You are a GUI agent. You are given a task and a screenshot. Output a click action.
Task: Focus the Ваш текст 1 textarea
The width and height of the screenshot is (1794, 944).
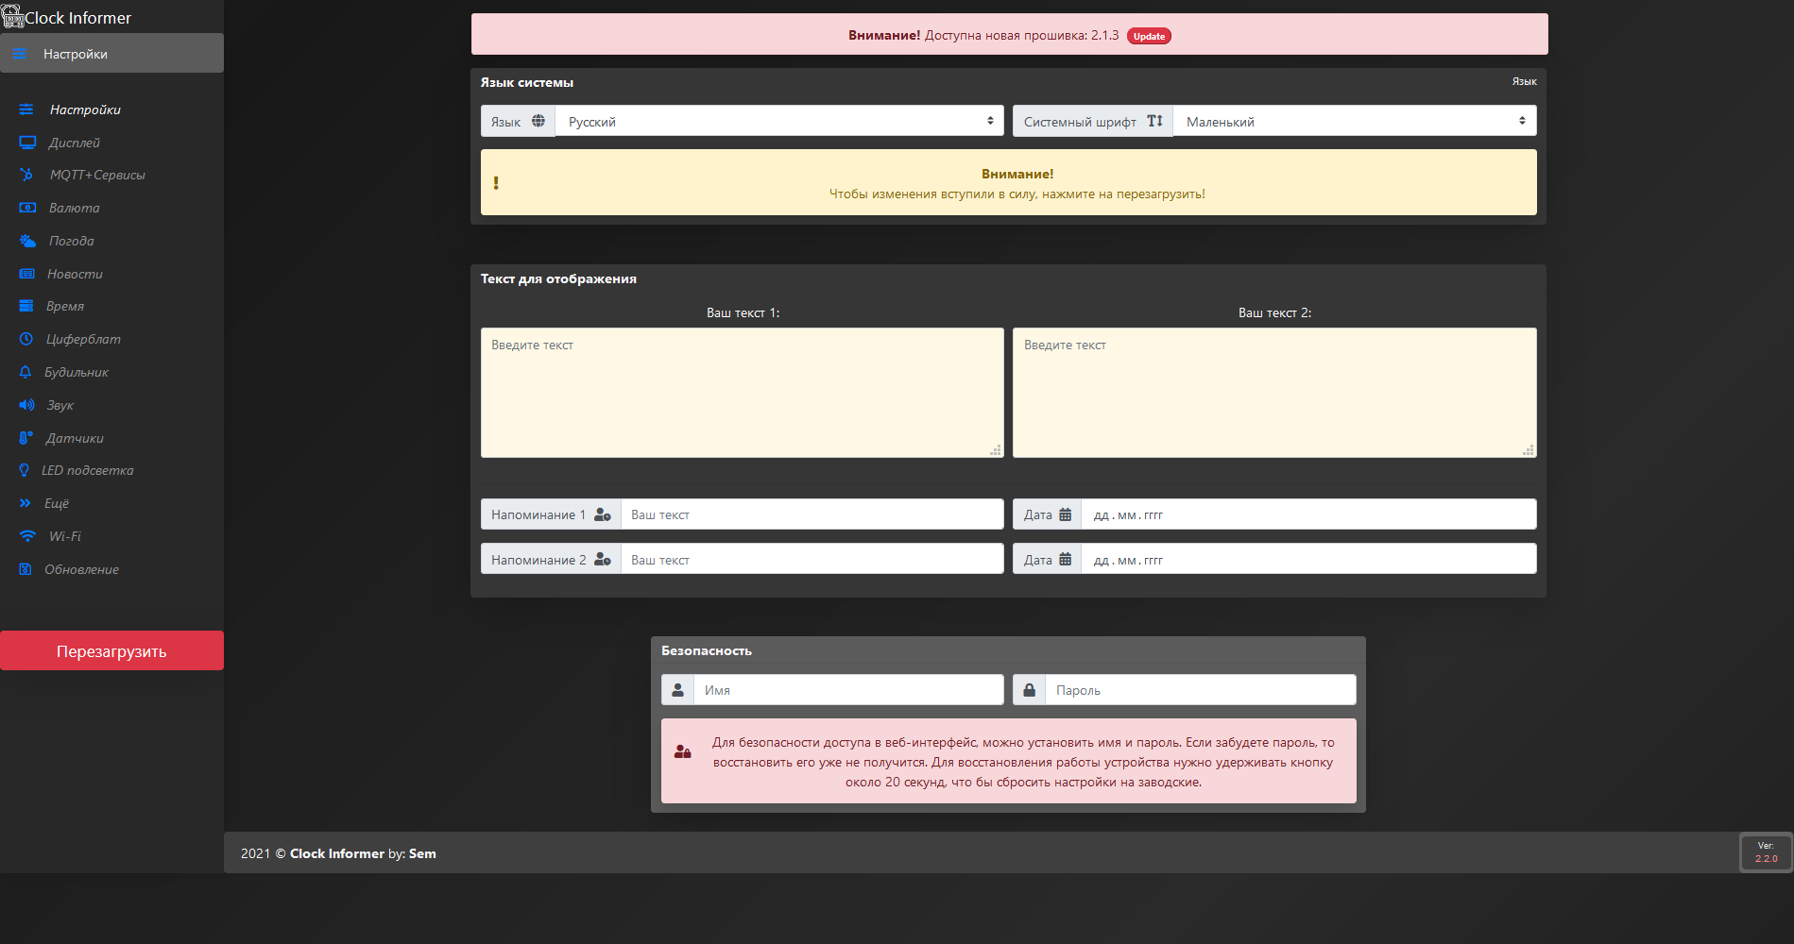742,393
